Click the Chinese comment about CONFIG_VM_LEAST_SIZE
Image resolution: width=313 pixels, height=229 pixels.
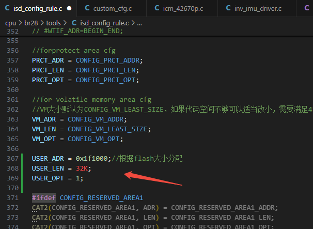(x=172, y=109)
